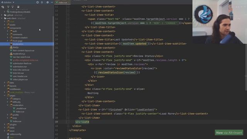Expand the static folder
The width and height of the screenshot is (247, 139).
pyautogui.click(x=5, y=128)
